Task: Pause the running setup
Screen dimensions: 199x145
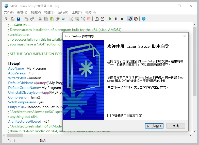Action: click(x=116, y=19)
